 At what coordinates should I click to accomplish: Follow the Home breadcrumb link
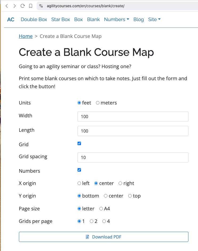pyautogui.click(x=26, y=36)
